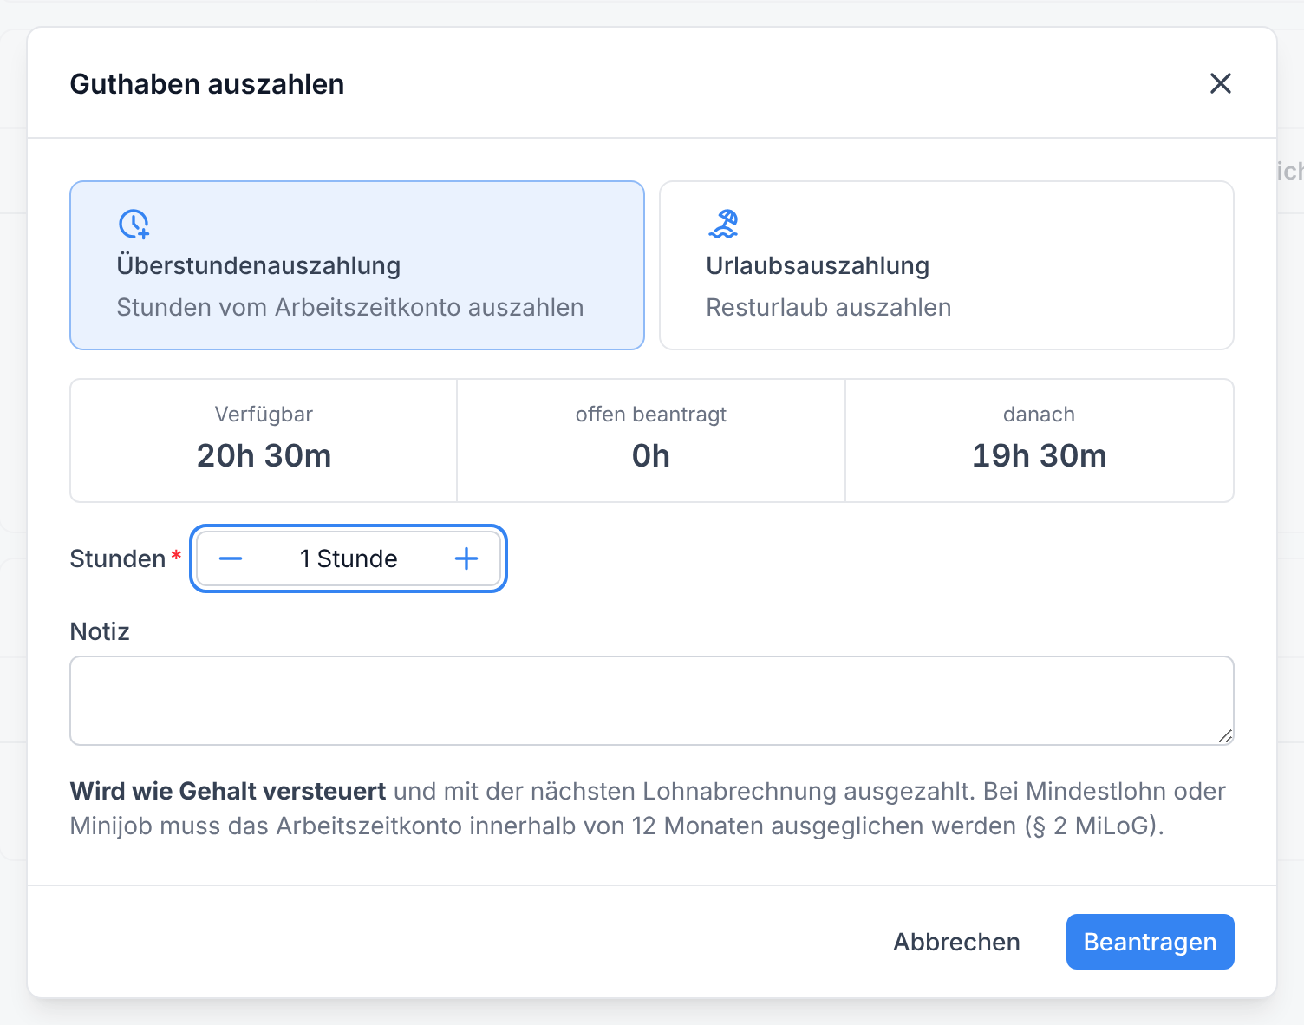
Task: Submit with the Beantragen button
Action: pyautogui.click(x=1150, y=942)
